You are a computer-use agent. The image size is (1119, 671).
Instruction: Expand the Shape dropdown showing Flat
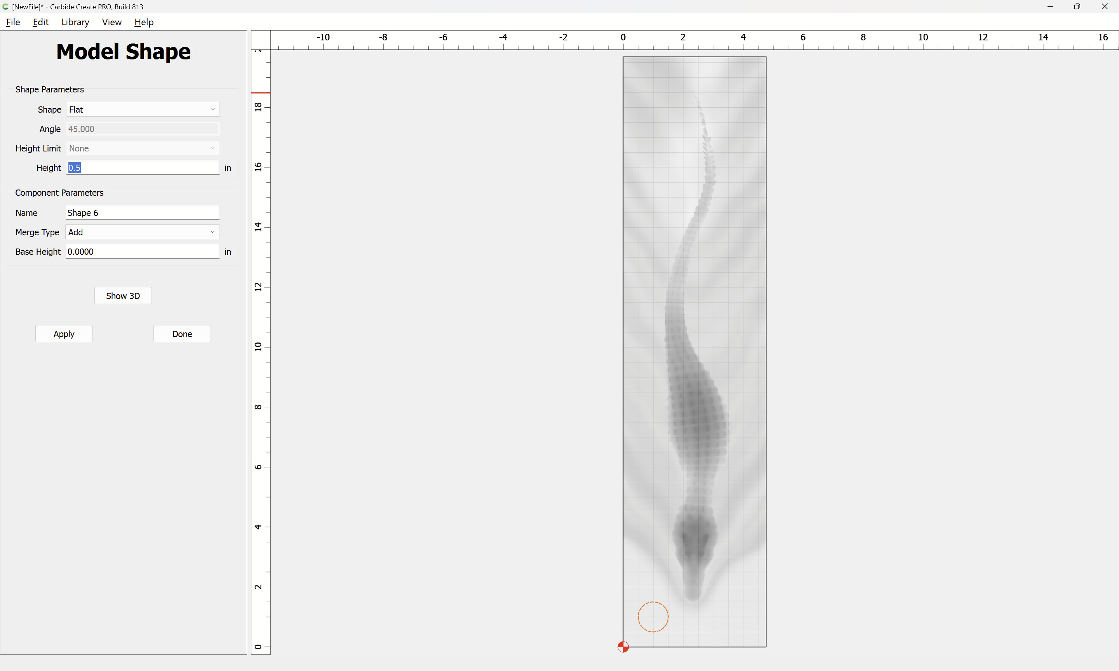pyautogui.click(x=143, y=110)
